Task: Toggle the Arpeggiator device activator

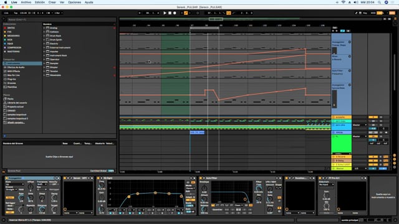Action: pos(7,178)
